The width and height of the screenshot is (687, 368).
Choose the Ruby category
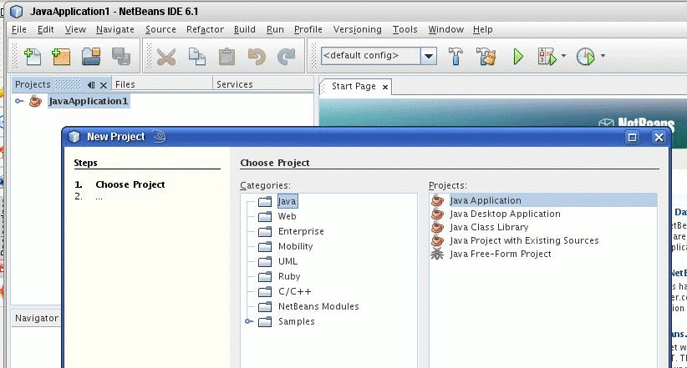point(289,276)
